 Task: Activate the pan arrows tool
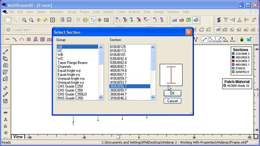coord(39,20)
